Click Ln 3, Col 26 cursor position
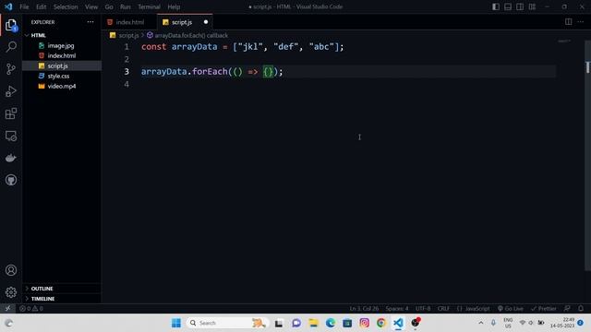This screenshot has height=332, width=591. pyautogui.click(x=364, y=308)
